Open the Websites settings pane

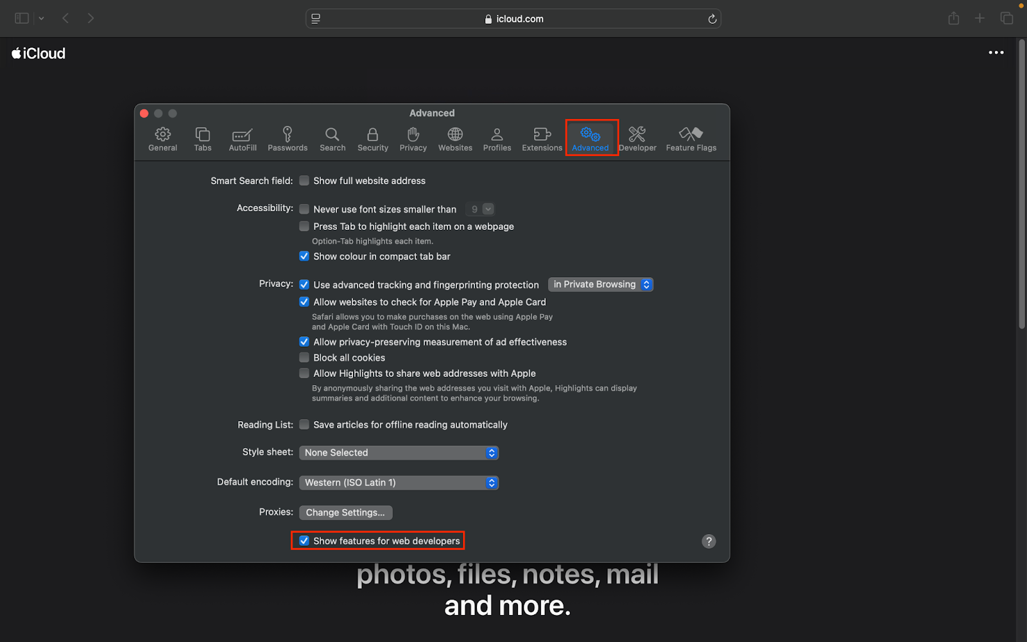coord(454,138)
